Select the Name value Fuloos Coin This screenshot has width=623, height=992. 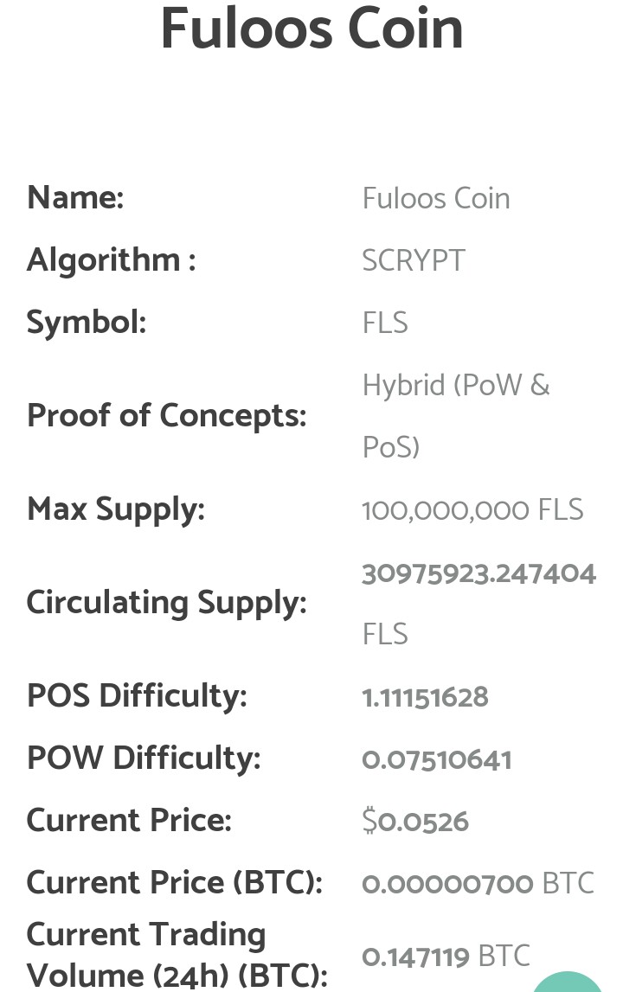(435, 199)
